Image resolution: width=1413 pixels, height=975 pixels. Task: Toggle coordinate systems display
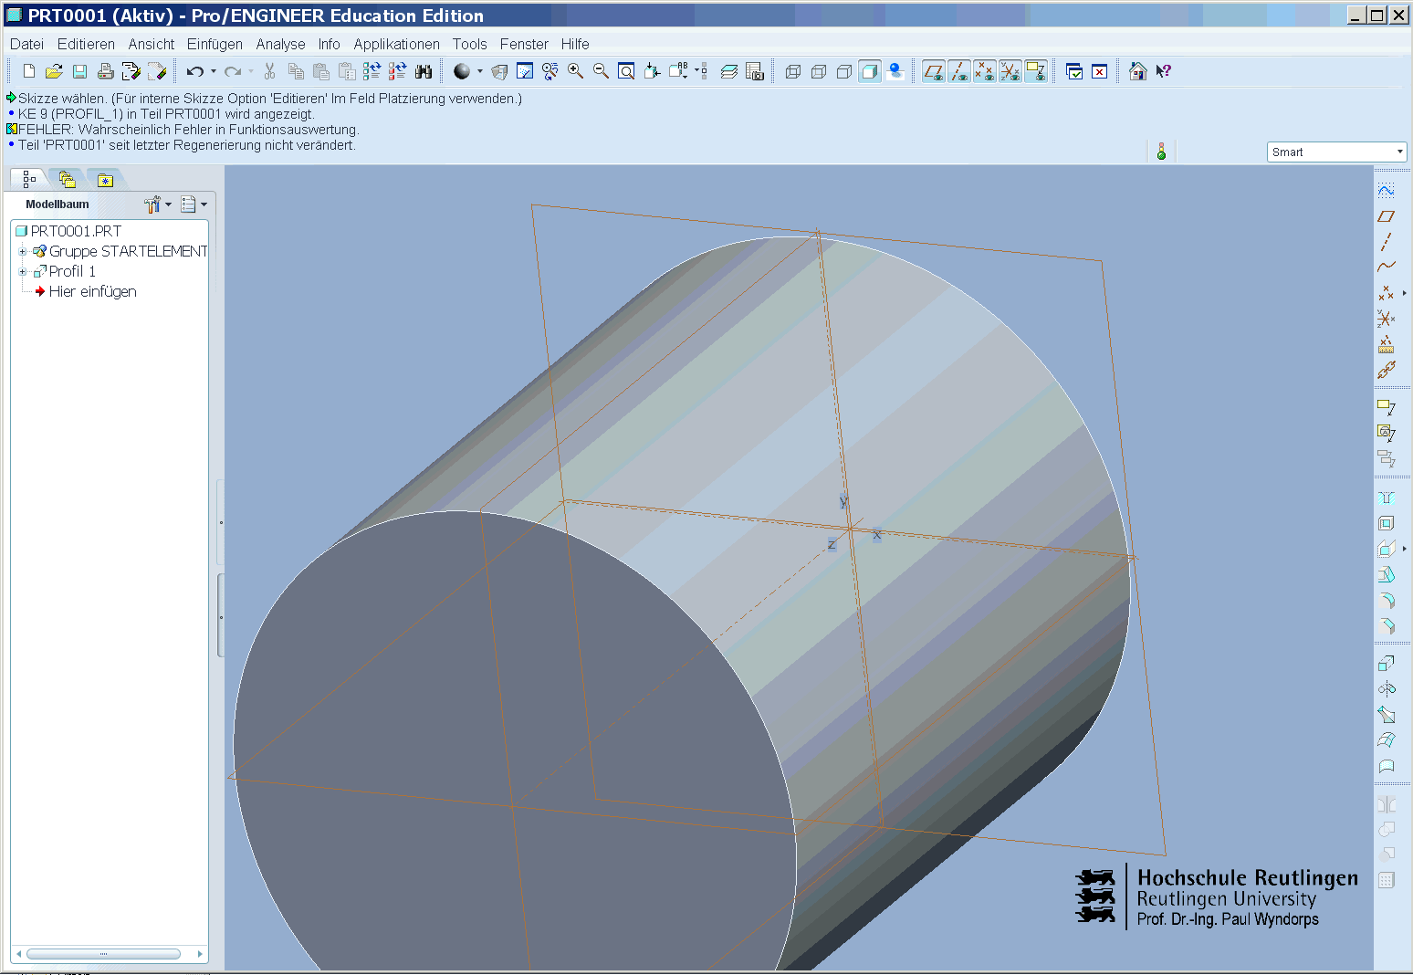(1010, 71)
